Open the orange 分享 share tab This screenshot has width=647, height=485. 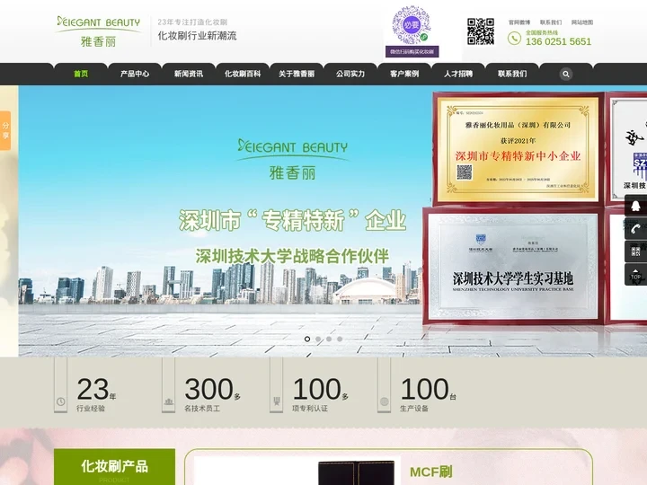coord(5,130)
